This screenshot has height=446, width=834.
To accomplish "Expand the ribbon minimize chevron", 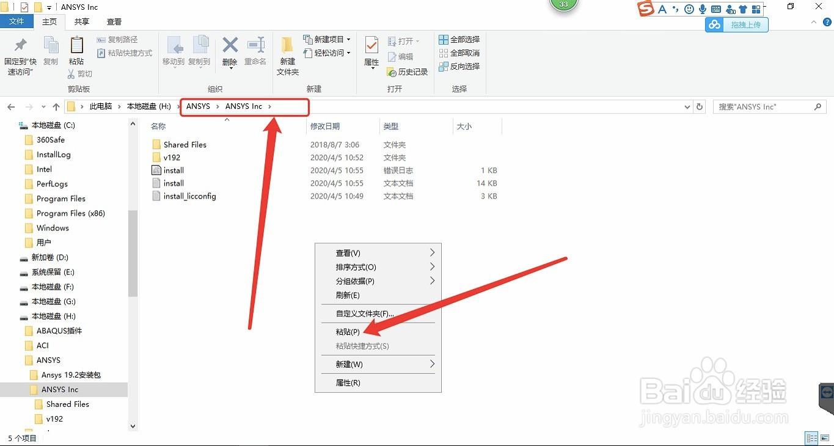I will click(x=813, y=21).
